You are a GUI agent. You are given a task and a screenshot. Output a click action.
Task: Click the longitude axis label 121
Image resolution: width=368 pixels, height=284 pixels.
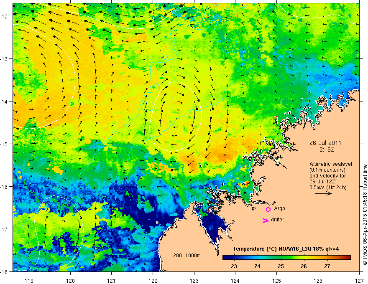[x=112, y=281]
